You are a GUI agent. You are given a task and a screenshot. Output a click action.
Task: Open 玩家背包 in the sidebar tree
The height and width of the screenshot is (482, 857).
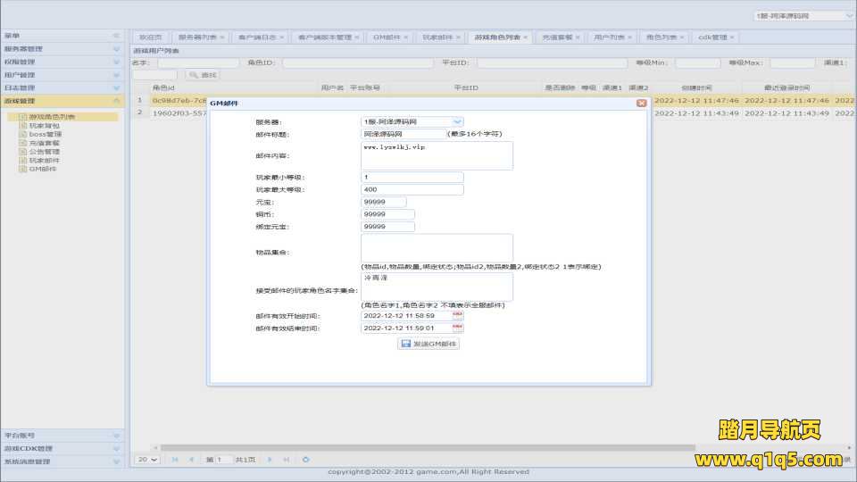tap(45, 126)
